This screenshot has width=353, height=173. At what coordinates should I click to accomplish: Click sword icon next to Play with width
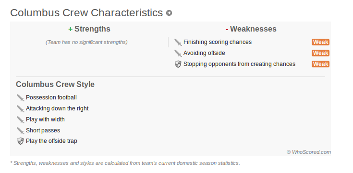click(x=21, y=119)
